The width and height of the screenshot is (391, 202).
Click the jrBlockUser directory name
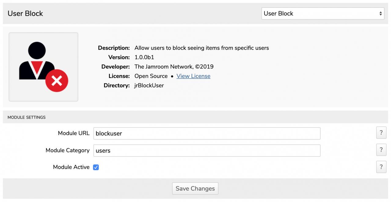(149, 85)
